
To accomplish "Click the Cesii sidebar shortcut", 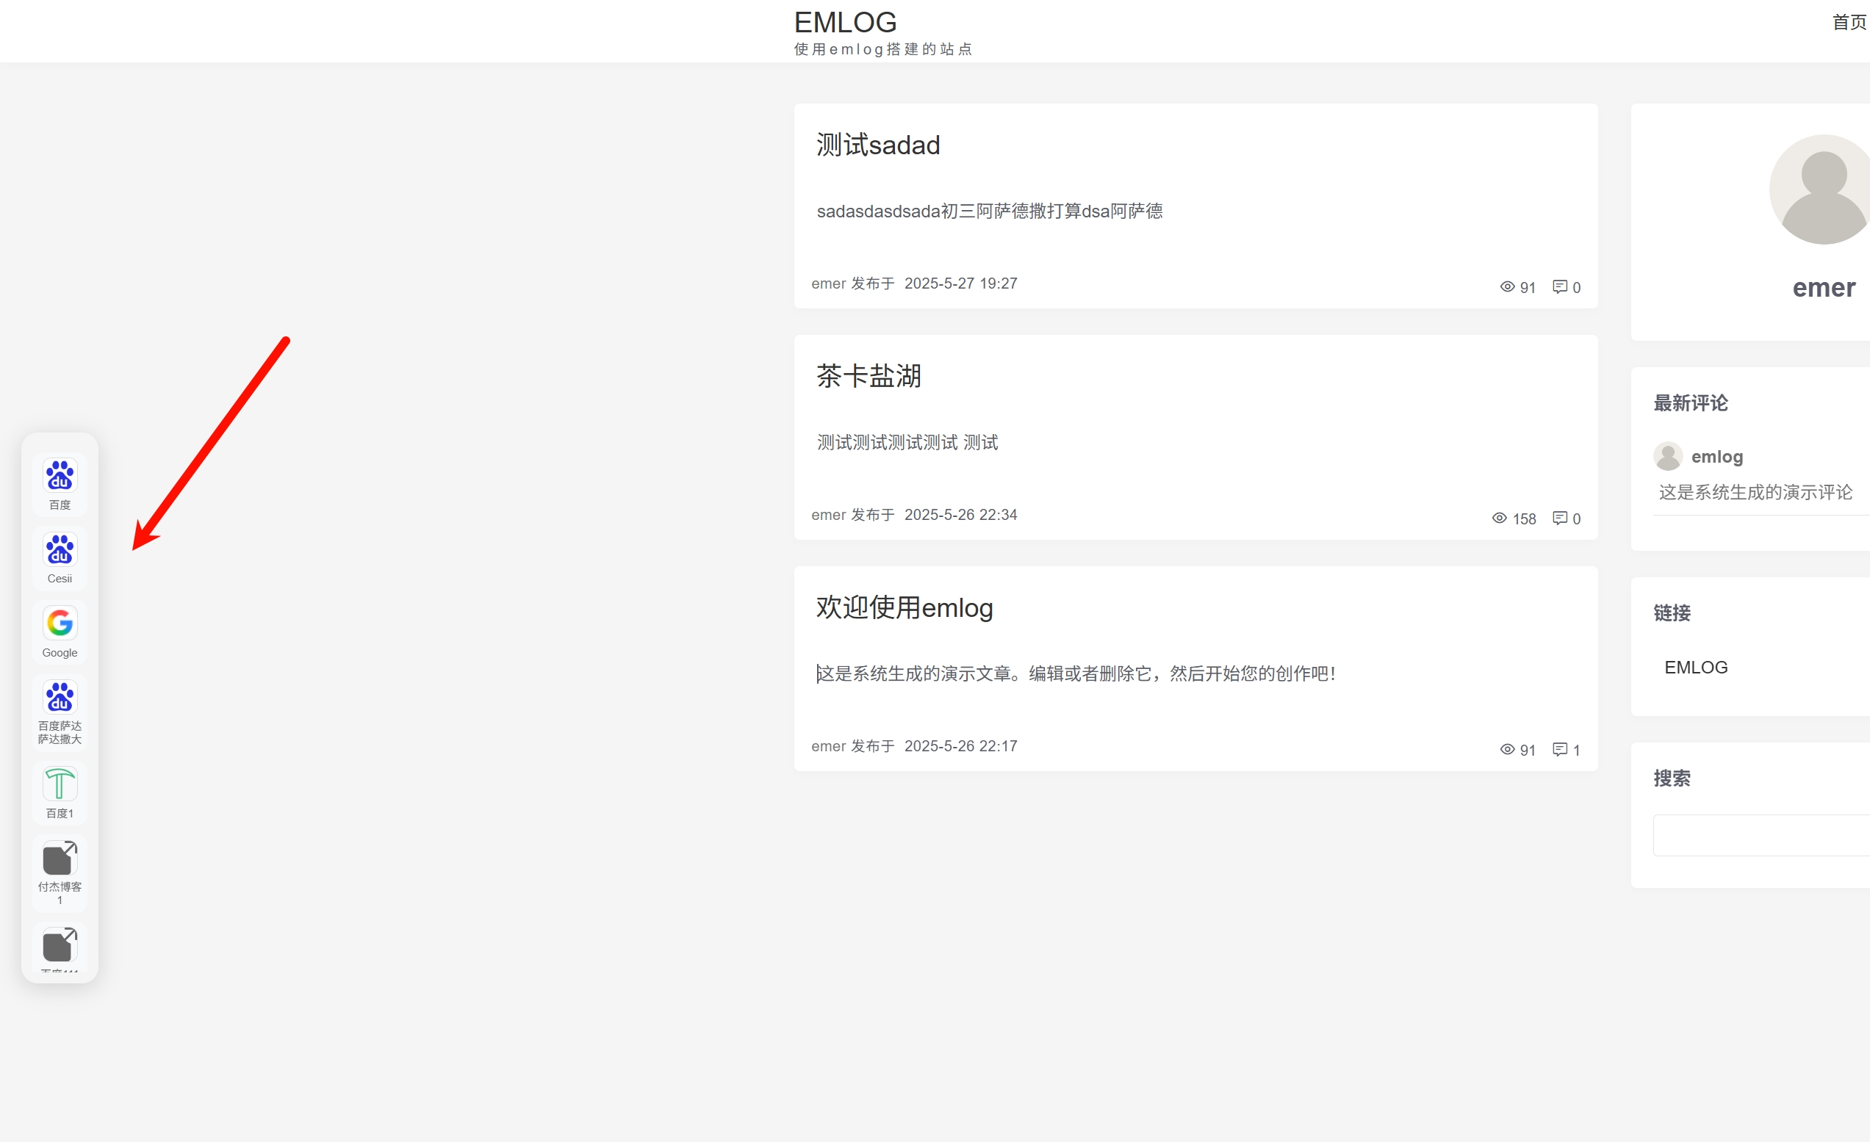I will pos(60,550).
